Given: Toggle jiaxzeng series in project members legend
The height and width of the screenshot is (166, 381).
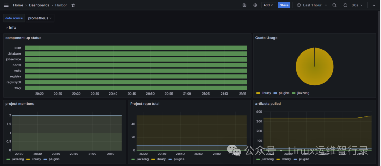Looking at the screenshot, I should tap(18, 159).
